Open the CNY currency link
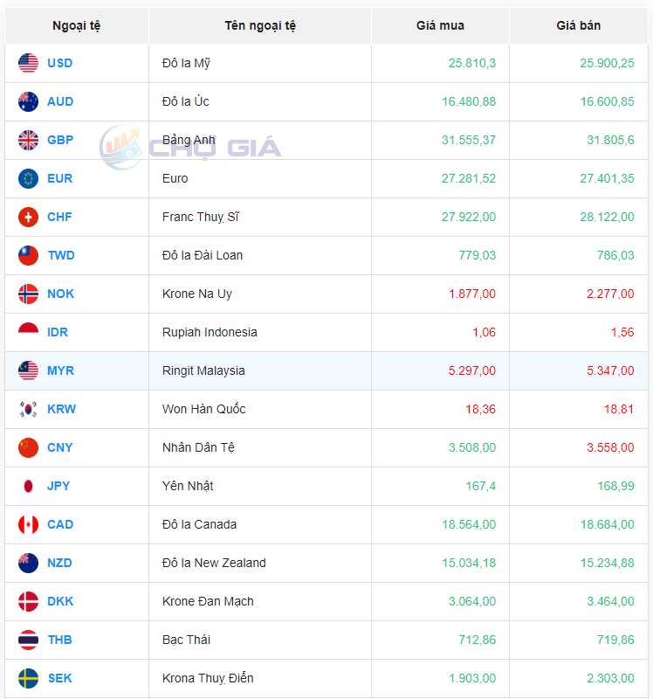 [x=59, y=447]
